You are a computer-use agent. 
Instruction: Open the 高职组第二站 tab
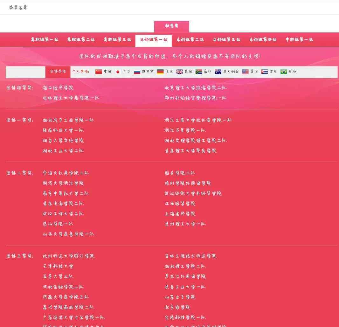[x=81, y=40]
